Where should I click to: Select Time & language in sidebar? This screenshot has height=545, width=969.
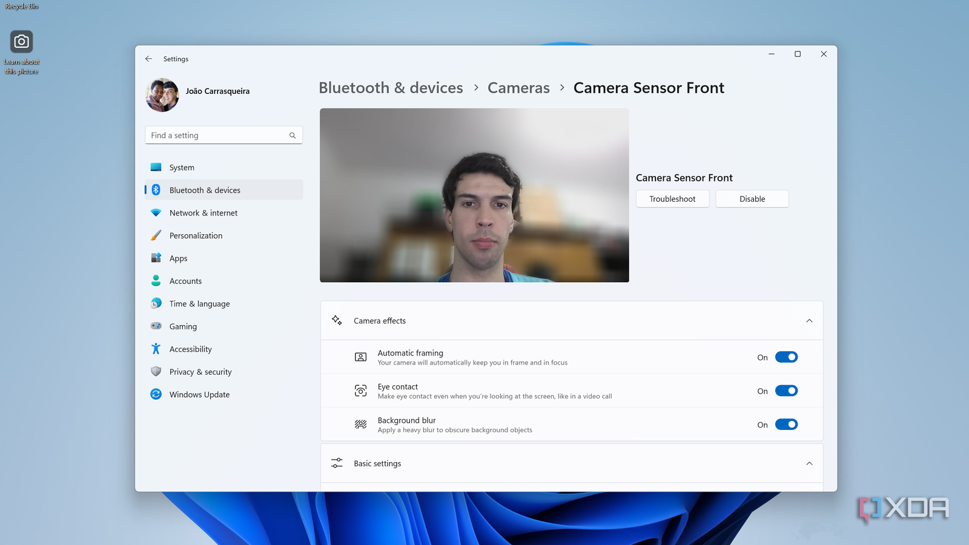(199, 304)
